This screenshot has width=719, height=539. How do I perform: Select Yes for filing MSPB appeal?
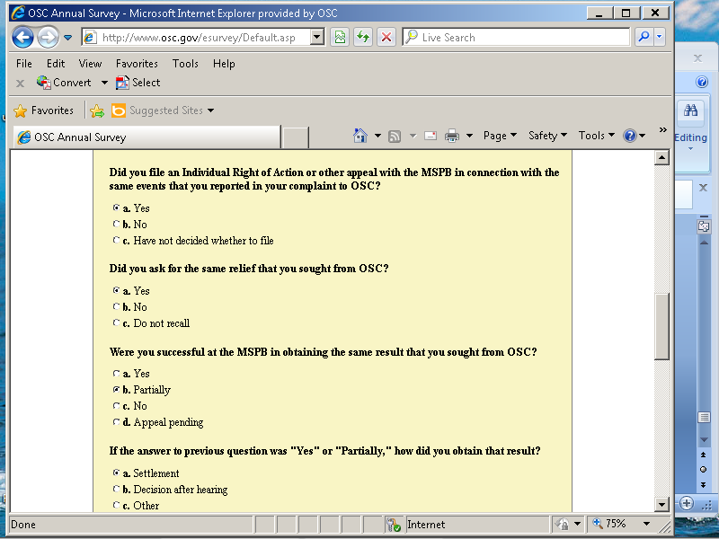[117, 208]
